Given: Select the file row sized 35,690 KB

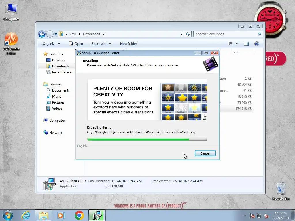Looking at the screenshot, I should pos(236,103).
